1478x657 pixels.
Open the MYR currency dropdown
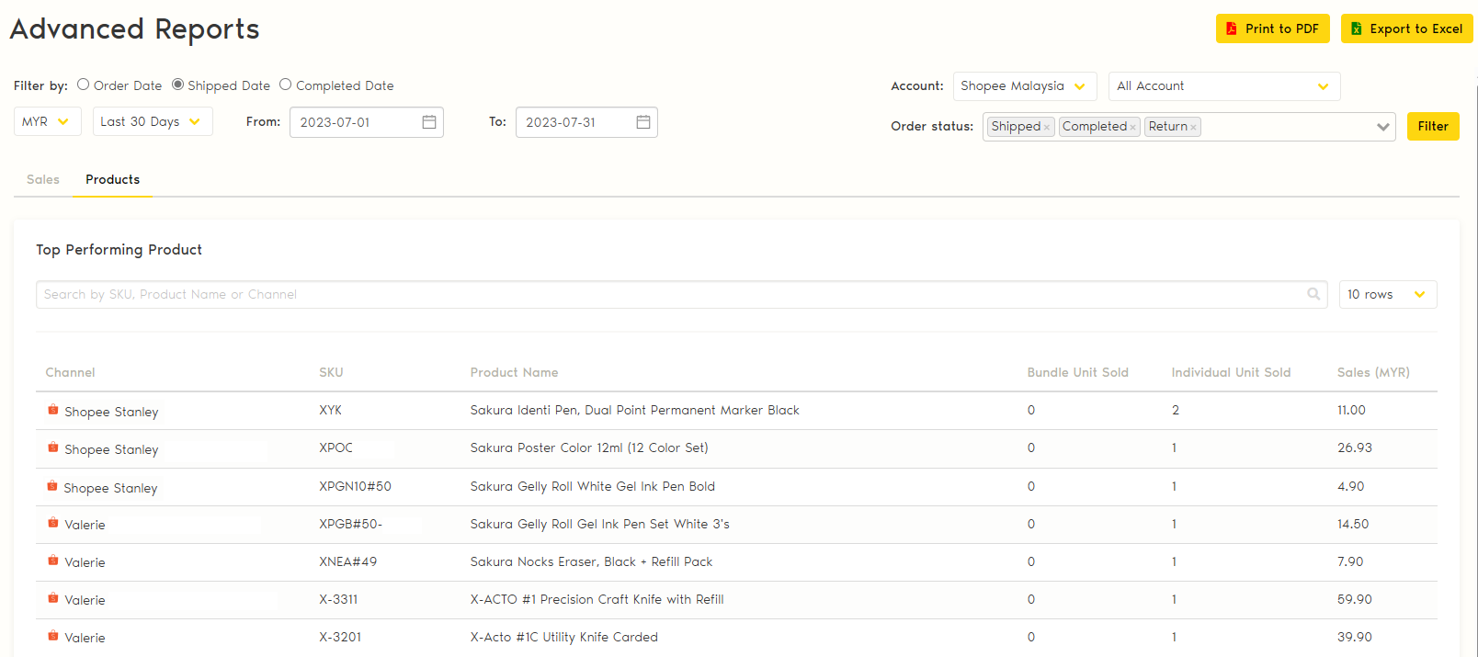[x=48, y=121]
